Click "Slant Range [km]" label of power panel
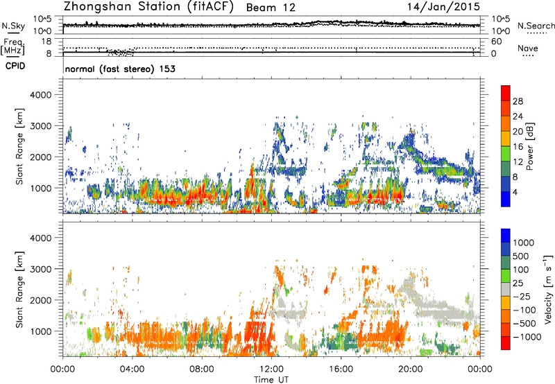The width and height of the screenshot is (555, 384). click(19, 146)
